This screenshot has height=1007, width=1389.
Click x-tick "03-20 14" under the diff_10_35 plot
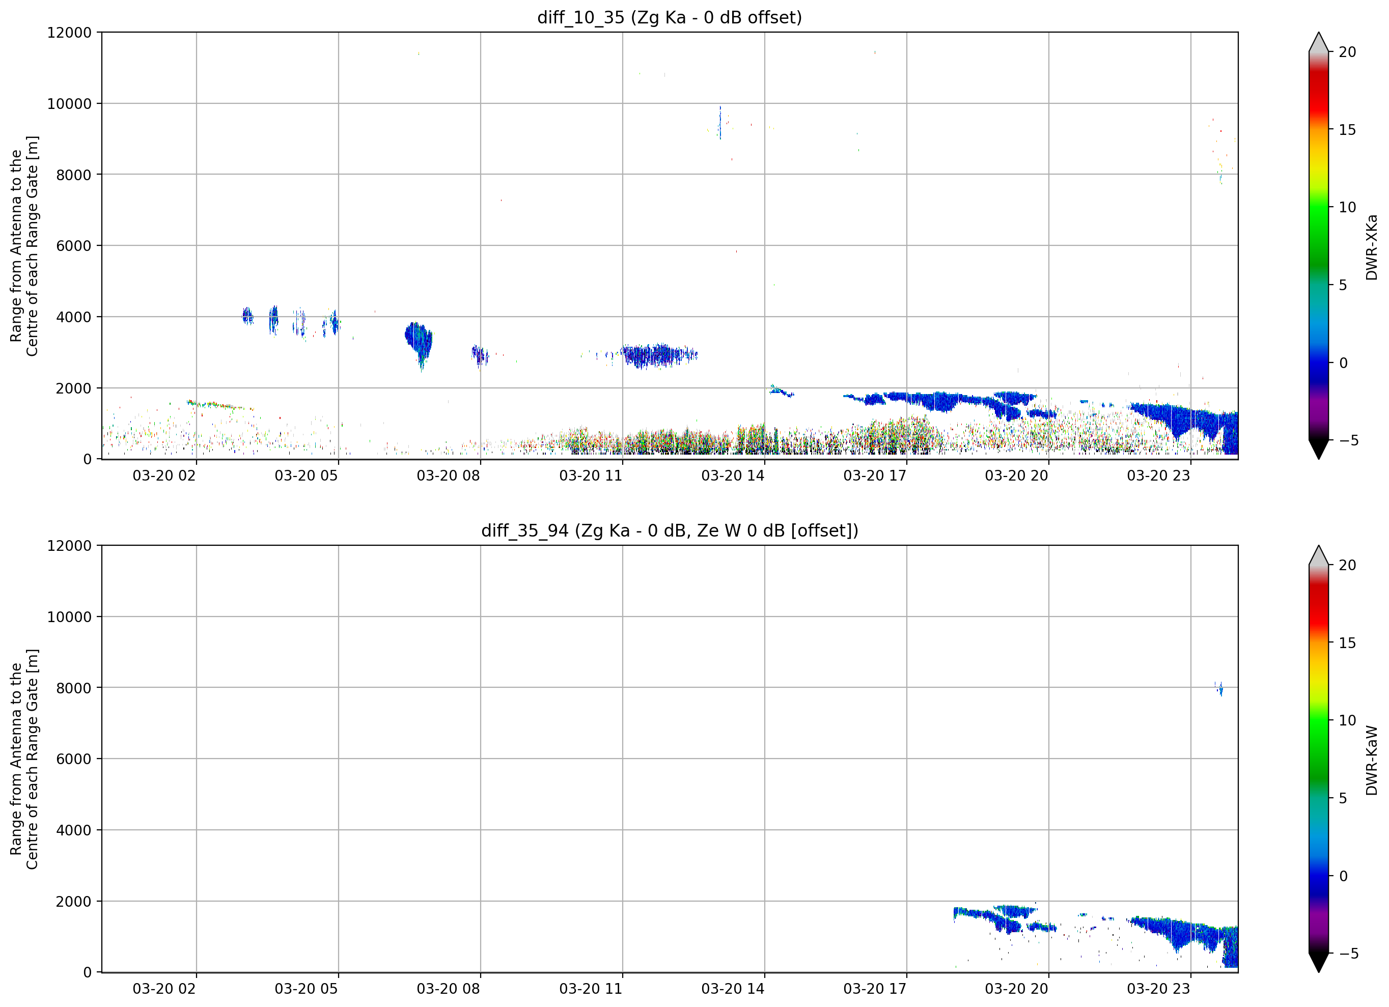coord(733,476)
